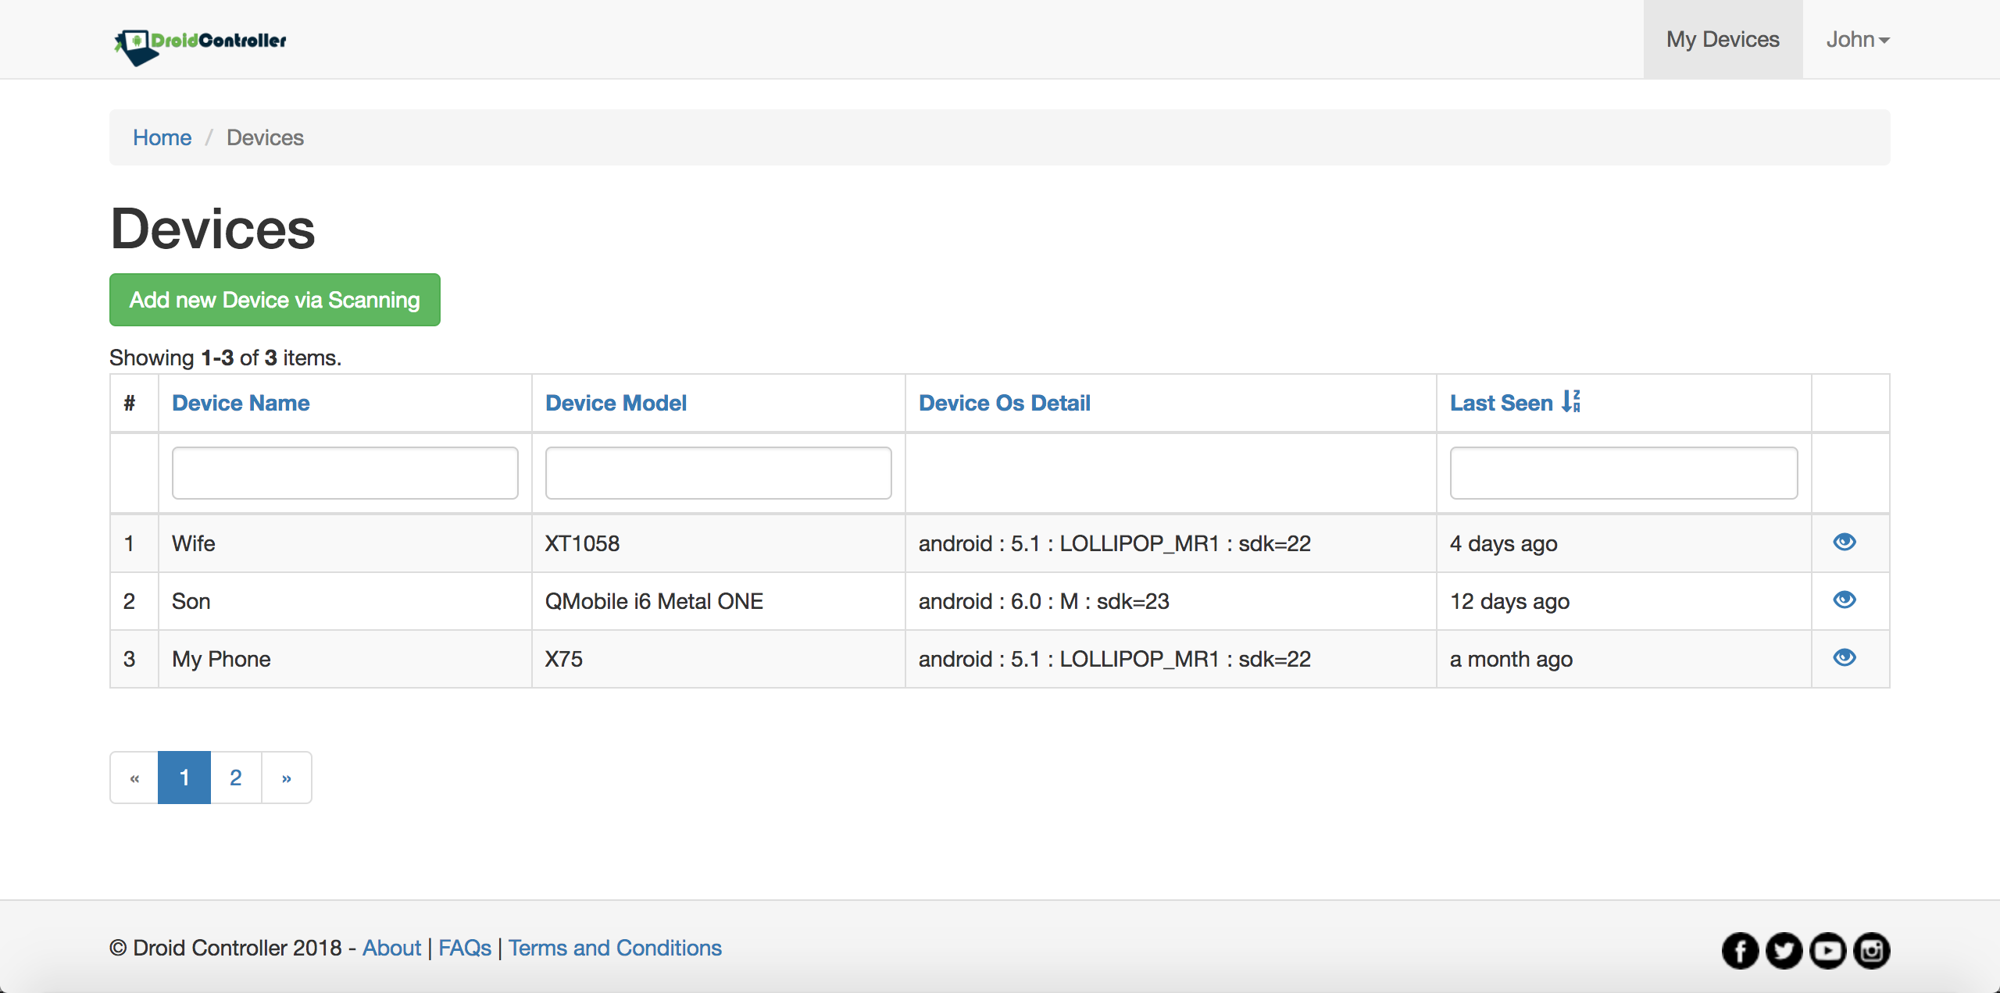The image size is (2000, 993).
Task: Open the YouTube social icon
Action: coord(1827,950)
